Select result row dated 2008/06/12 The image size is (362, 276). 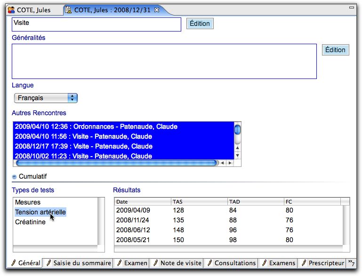(x=229, y=230)
